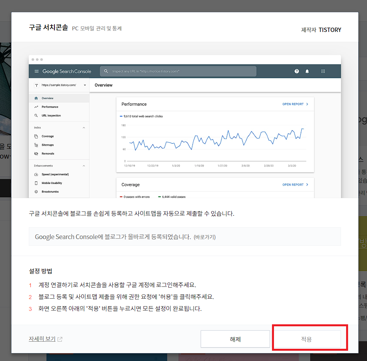This screenshot has width=367, height=361.
Task: Click the magnifier icon in URL inspect bar
Action: [x=106, y=71]
